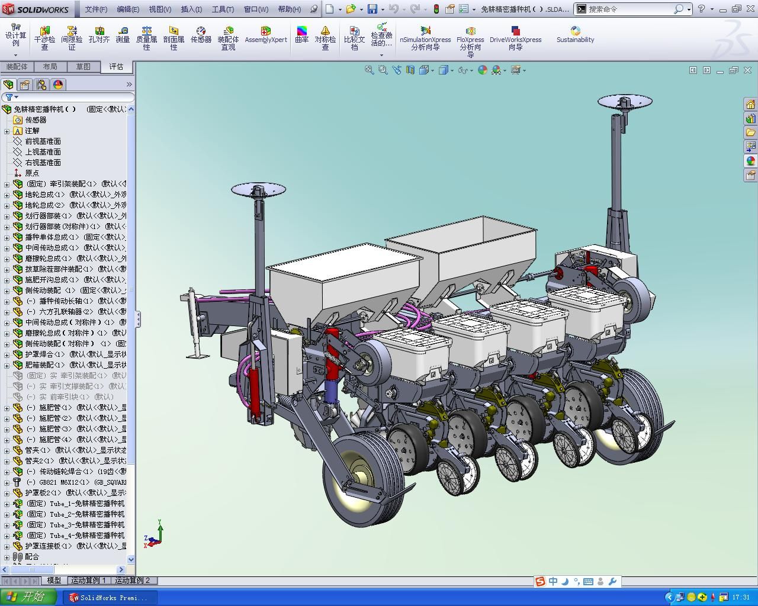Open the 插入(I) menu
The width and height of the screenshot is (758, 606).
(x=191, y=9)
